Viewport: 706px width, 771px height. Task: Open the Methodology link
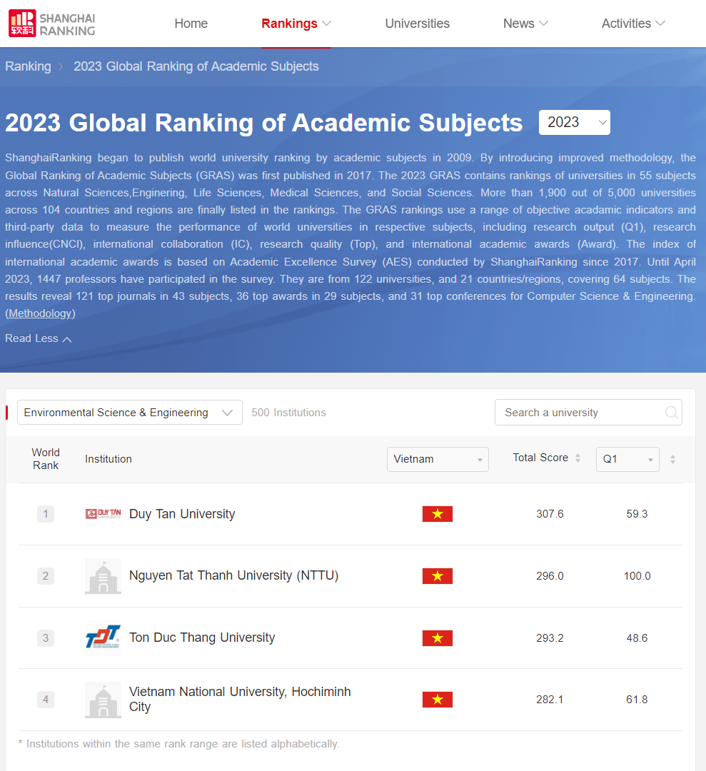click(x=40, y=313)
